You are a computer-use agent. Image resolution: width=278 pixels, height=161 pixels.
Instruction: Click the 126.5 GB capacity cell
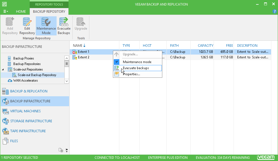click(x=207, y=57)
